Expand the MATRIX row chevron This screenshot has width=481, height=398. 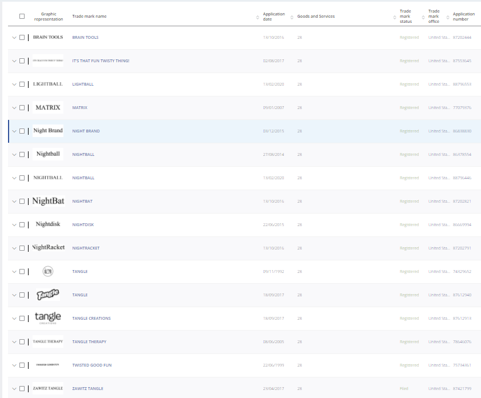pos(14,107)
